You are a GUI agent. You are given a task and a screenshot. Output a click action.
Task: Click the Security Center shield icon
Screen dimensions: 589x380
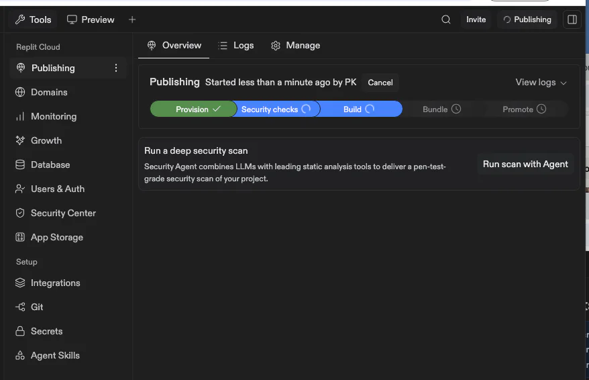coord(20,213)
